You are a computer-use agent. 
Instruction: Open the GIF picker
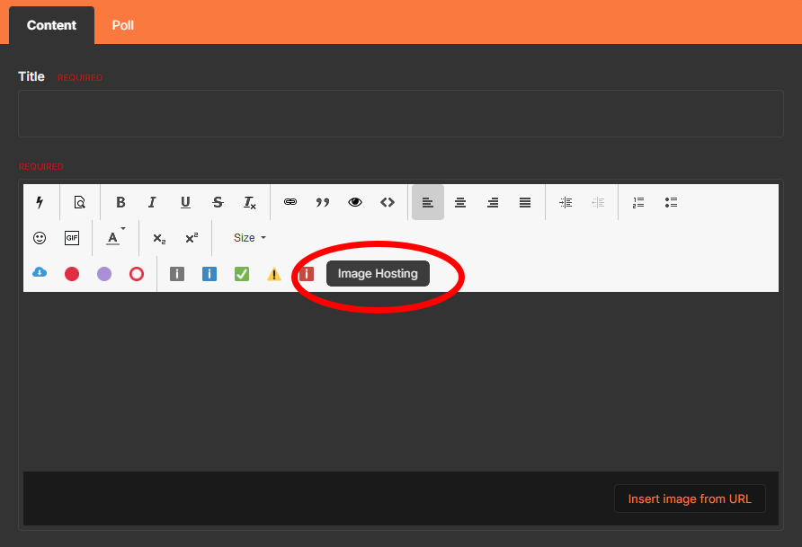pyautogui.click(x=72, y=238)
